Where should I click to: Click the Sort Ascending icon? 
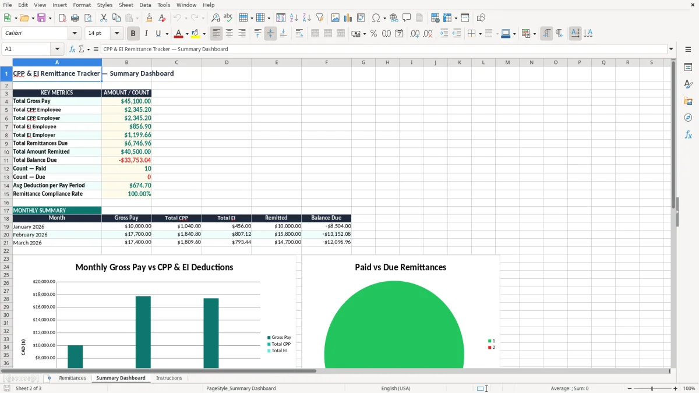294,18
